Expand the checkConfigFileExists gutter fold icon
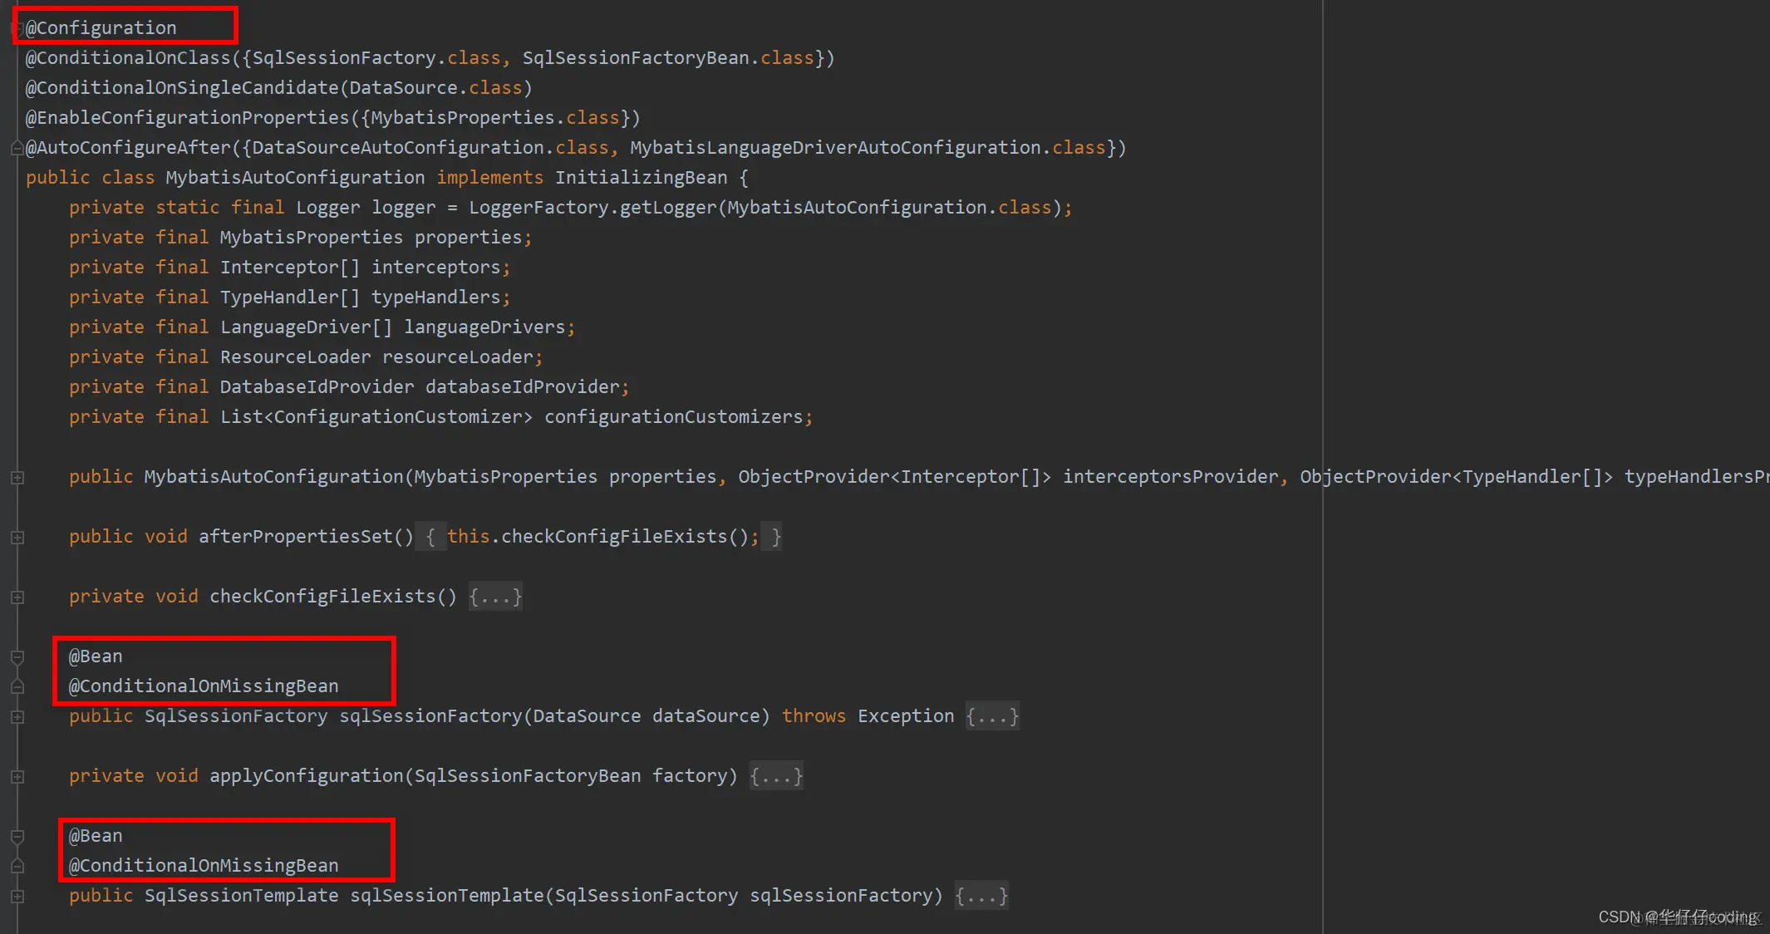This screenshot has width=1770, height=934. [17, 597]
